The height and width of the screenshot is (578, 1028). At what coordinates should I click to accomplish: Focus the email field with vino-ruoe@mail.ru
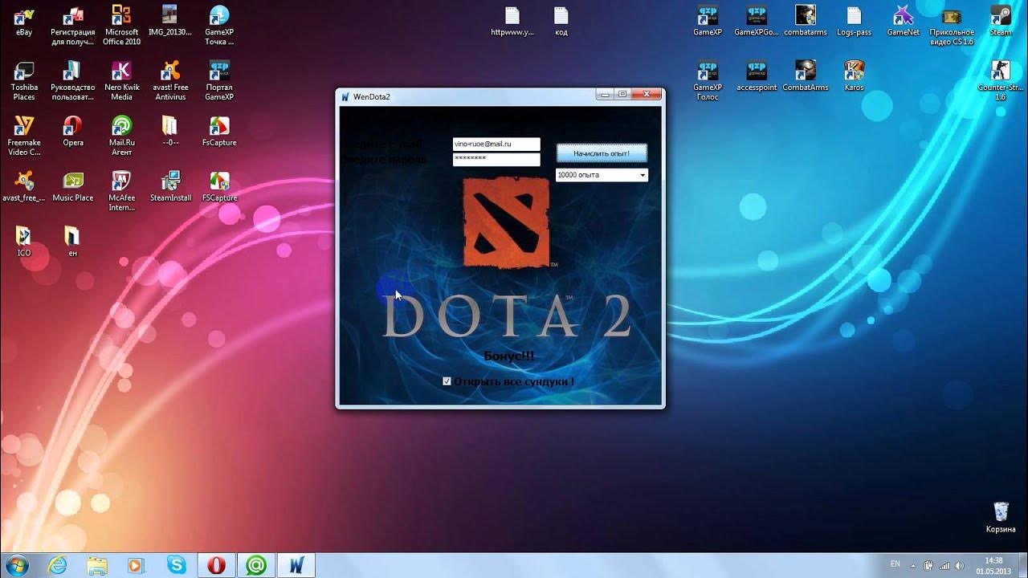pos(496,144)
